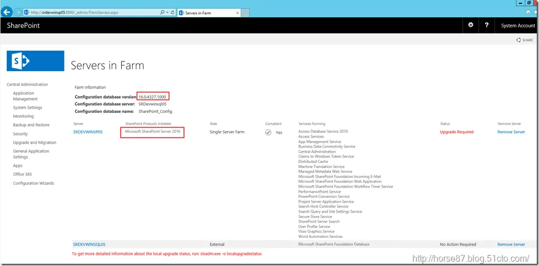The image size is (539, 266).
Task: Open the SRDEVWINSQL05 server link
Action: (89, 245)
